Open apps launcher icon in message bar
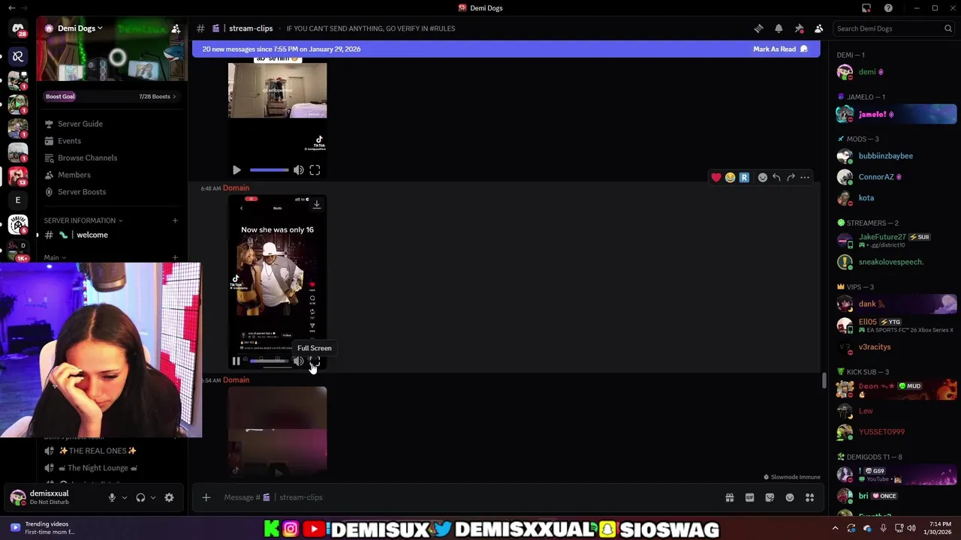The image size is (961, 540). coord(809,497)
